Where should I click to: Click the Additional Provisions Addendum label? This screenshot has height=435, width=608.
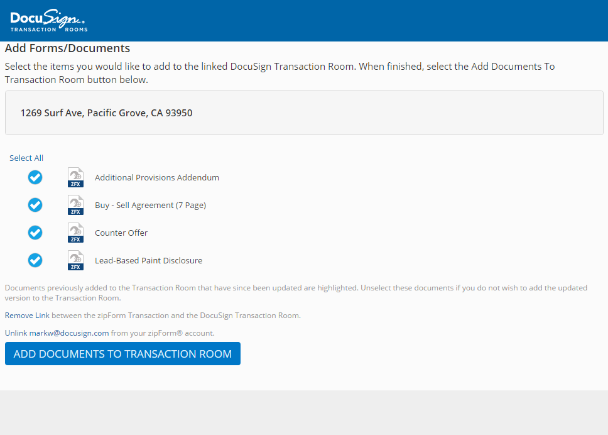[157, 177]
